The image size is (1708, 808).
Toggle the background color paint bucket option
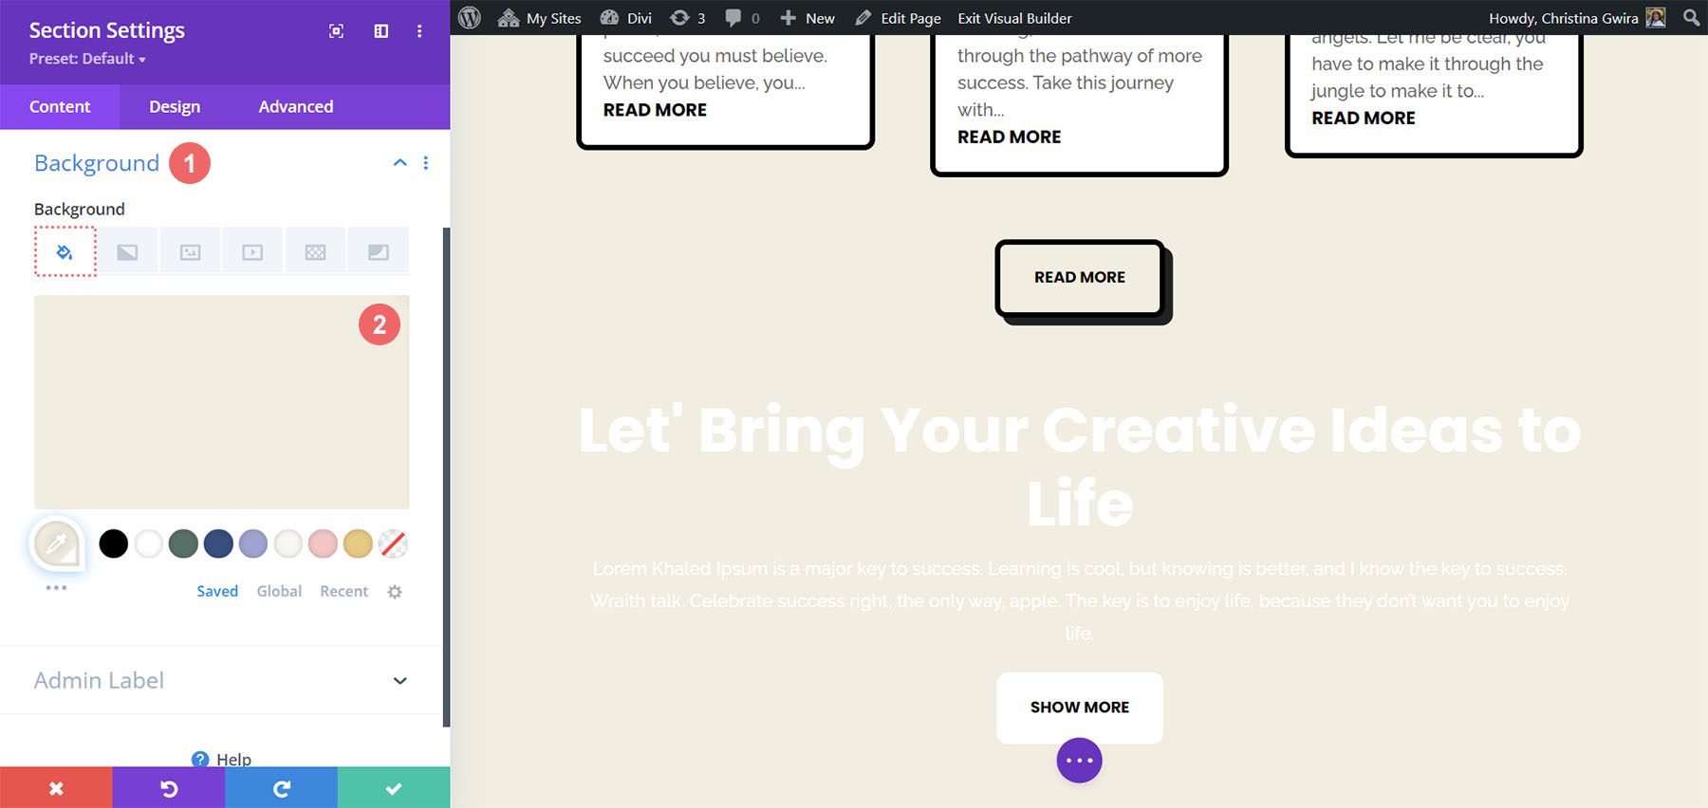pyautogui.click(x=65, y=252)
